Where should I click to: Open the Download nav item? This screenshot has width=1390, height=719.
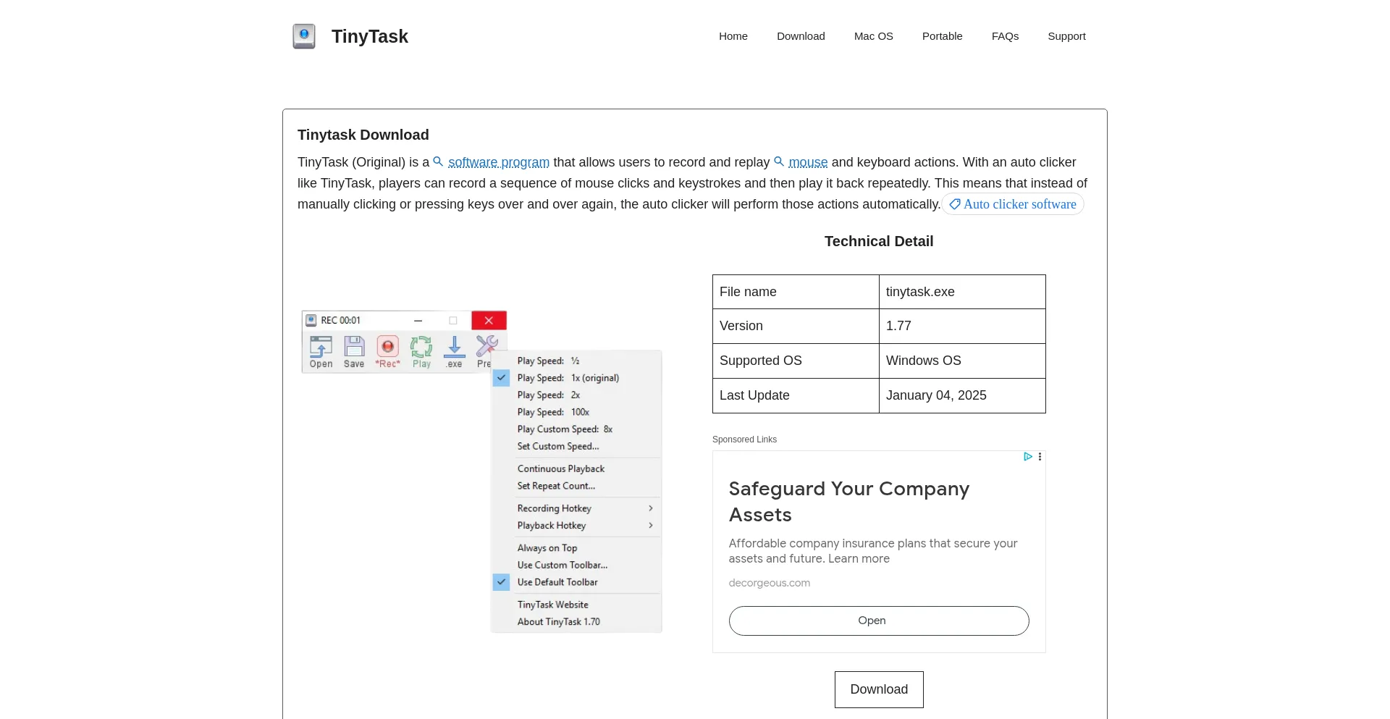click(x=801, y=36)
